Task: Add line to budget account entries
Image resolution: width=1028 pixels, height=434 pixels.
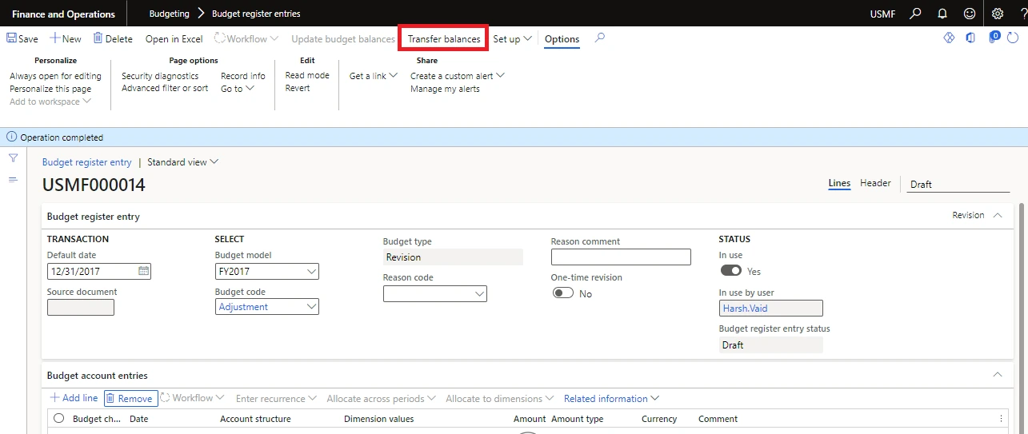Action: click(74, 398)
